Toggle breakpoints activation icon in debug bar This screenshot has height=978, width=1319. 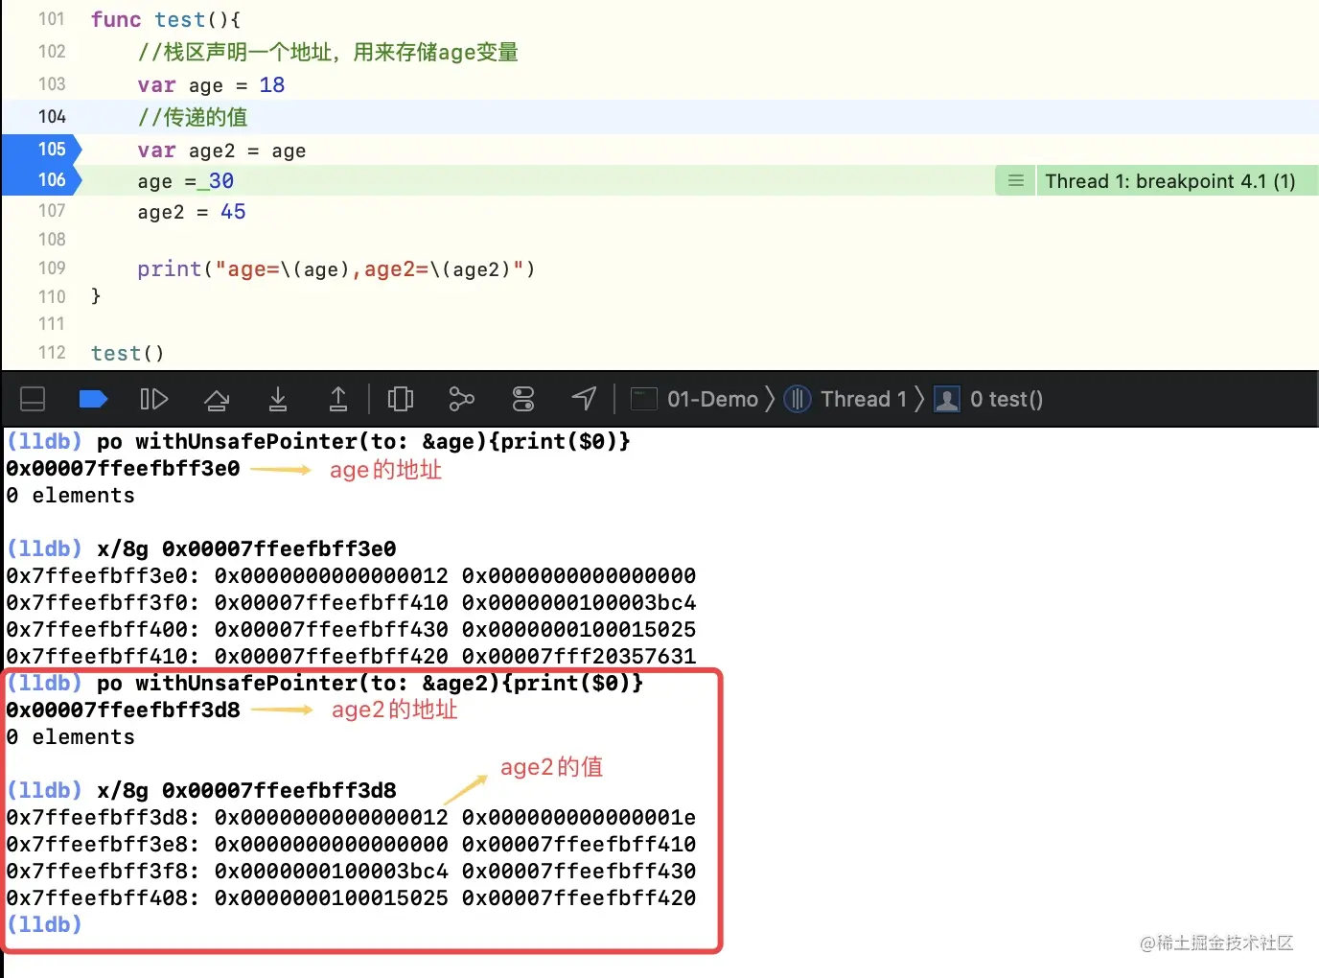pos(93,399)
